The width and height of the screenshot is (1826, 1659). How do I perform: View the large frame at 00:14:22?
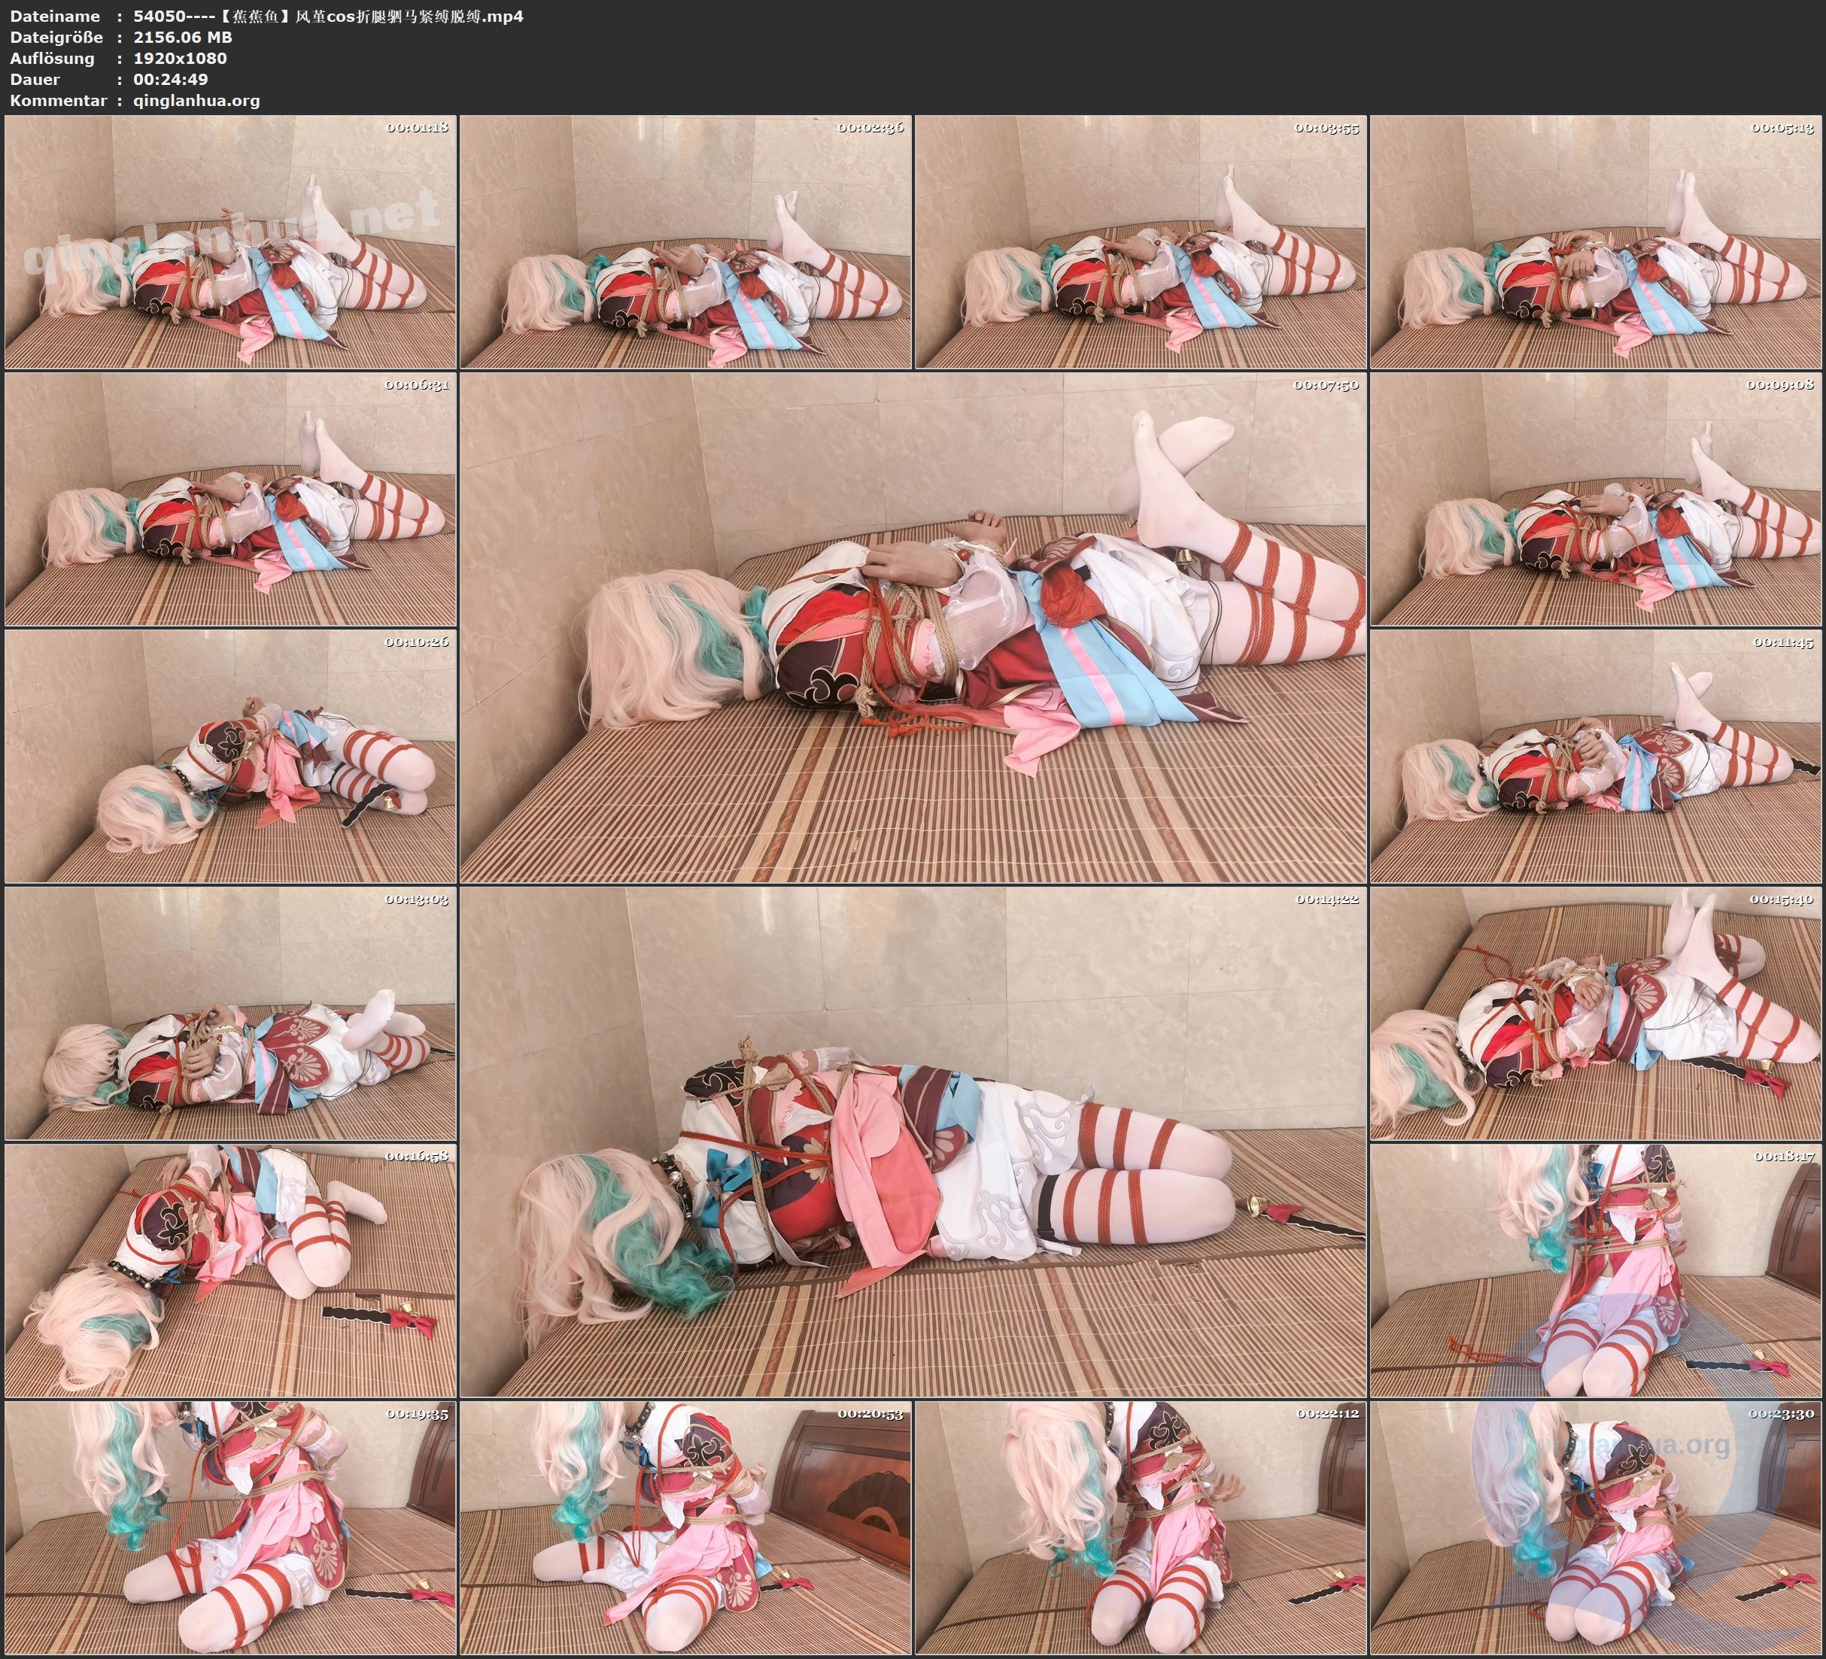click(913, 1142)
